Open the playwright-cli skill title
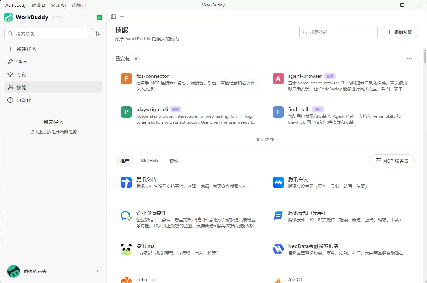 (x=152, y=109)
